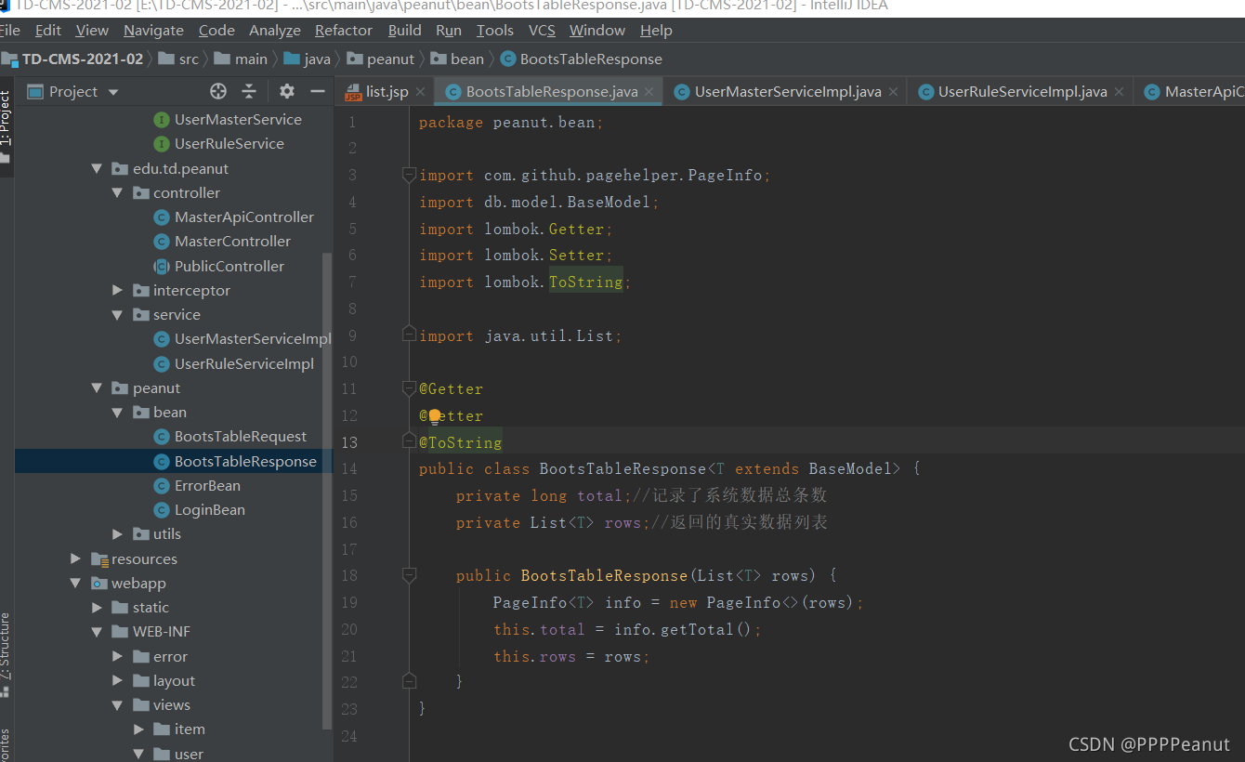Open the Project view dropdown

click(x=113, y=92)
